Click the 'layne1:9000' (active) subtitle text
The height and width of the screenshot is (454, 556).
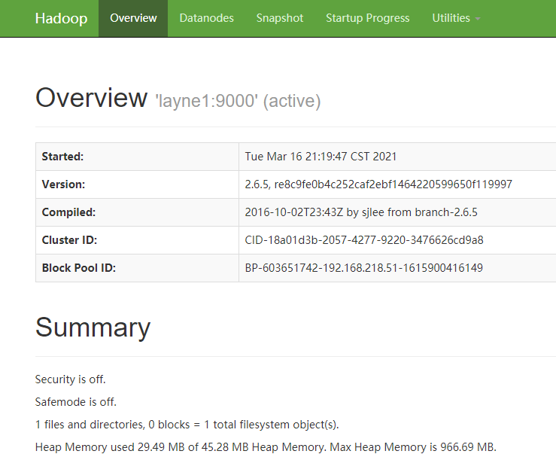click(x=238, y=101)
